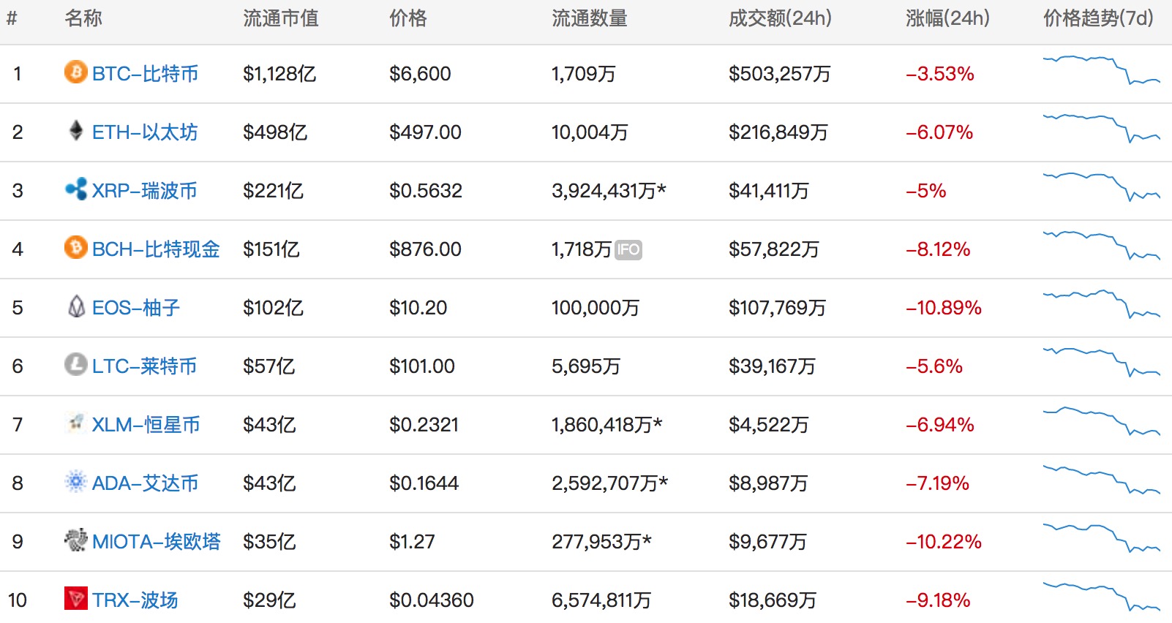Click ETH market cap $498亿
The height and width of the screenshot is (623, 1172).
tap(275, 132)
